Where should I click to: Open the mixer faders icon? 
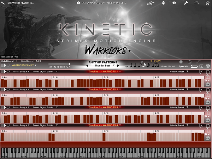coord(196,2)
